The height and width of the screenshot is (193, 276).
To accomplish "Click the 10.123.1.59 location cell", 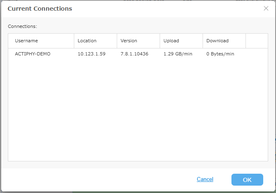I will click(x=92, y=54).
